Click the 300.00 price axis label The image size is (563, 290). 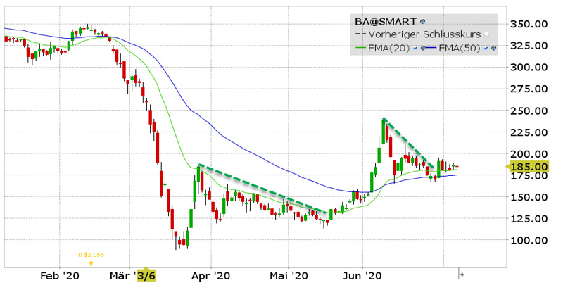click(x=529, y=68)
